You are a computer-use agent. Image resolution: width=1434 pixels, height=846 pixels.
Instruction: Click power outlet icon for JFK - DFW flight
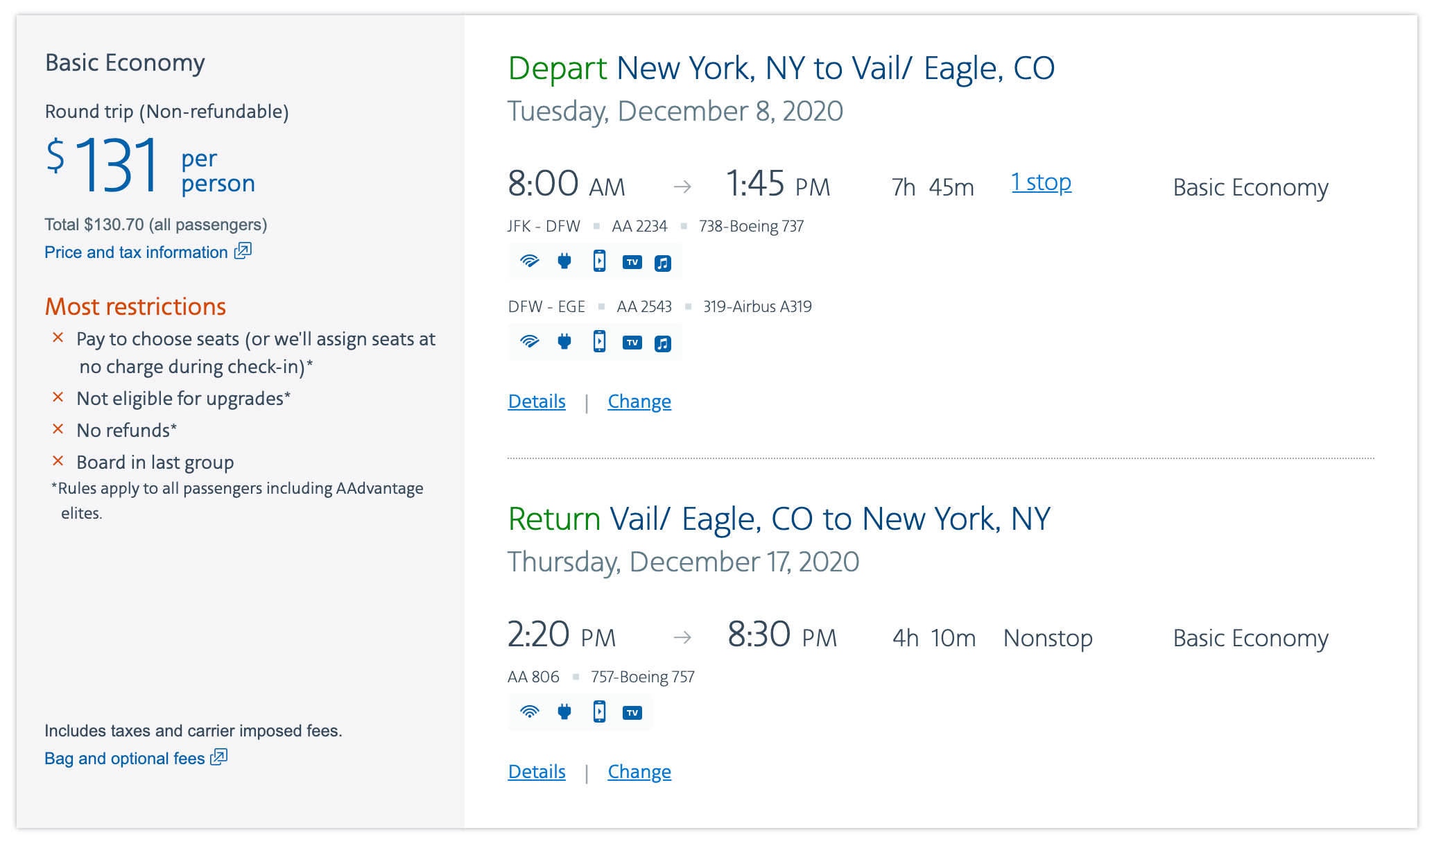click(x=564, y=261)
